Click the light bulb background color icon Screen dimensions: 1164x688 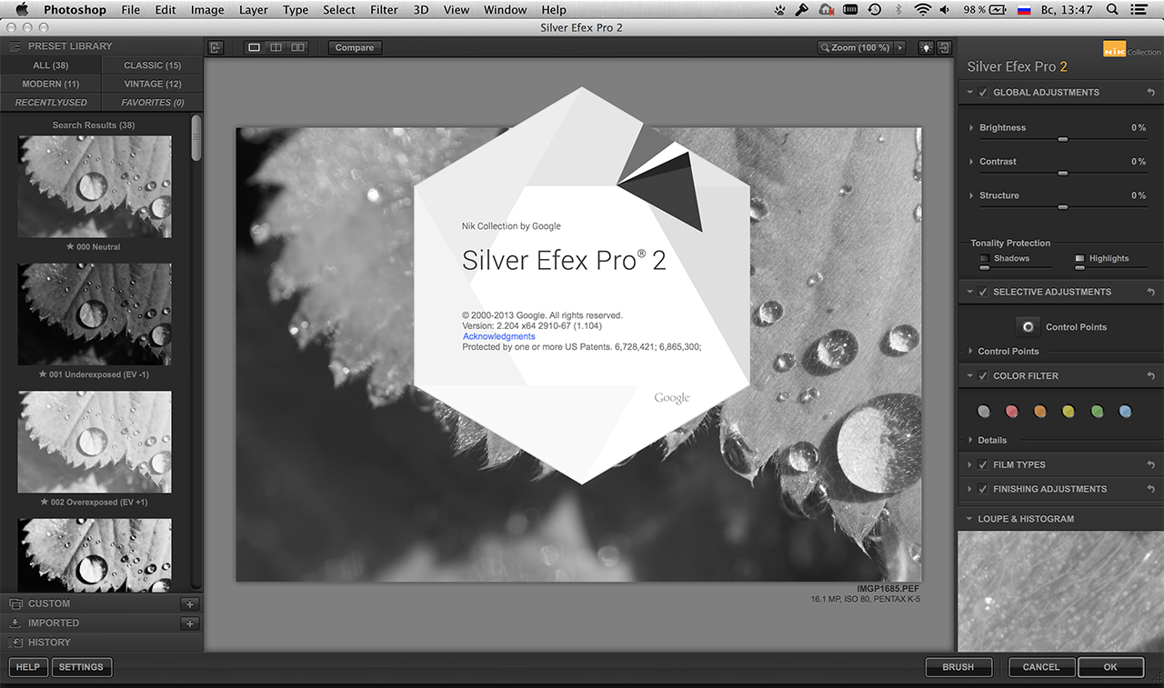point(927,47)
